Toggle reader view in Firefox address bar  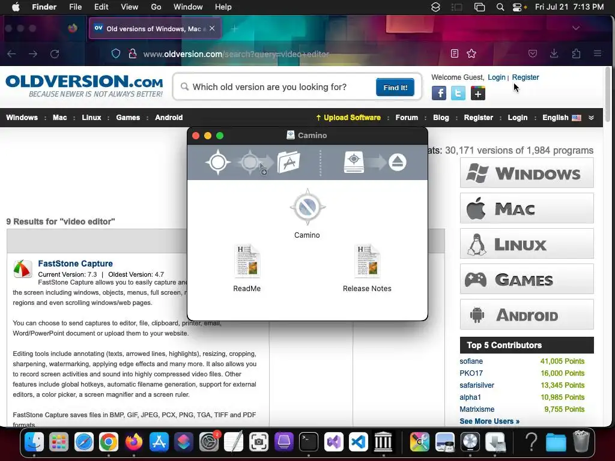[x=454, y=53]
